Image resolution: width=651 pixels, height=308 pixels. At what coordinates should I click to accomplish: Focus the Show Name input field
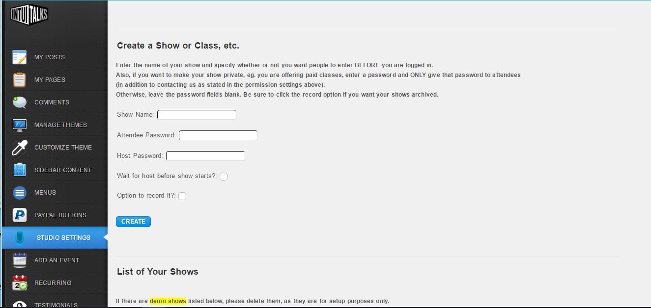coord(197,115)
